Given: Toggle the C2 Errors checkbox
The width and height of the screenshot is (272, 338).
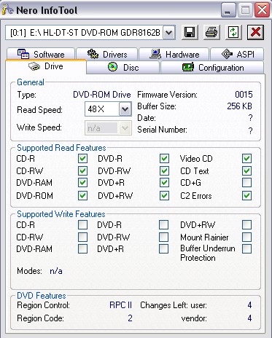Looking at the screenshot, I should pos(246,195).
